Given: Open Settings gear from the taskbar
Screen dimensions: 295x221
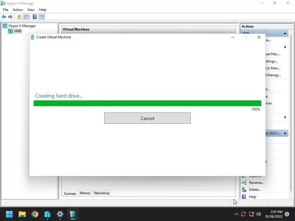Looking at the screenshot, I should 60,214.
